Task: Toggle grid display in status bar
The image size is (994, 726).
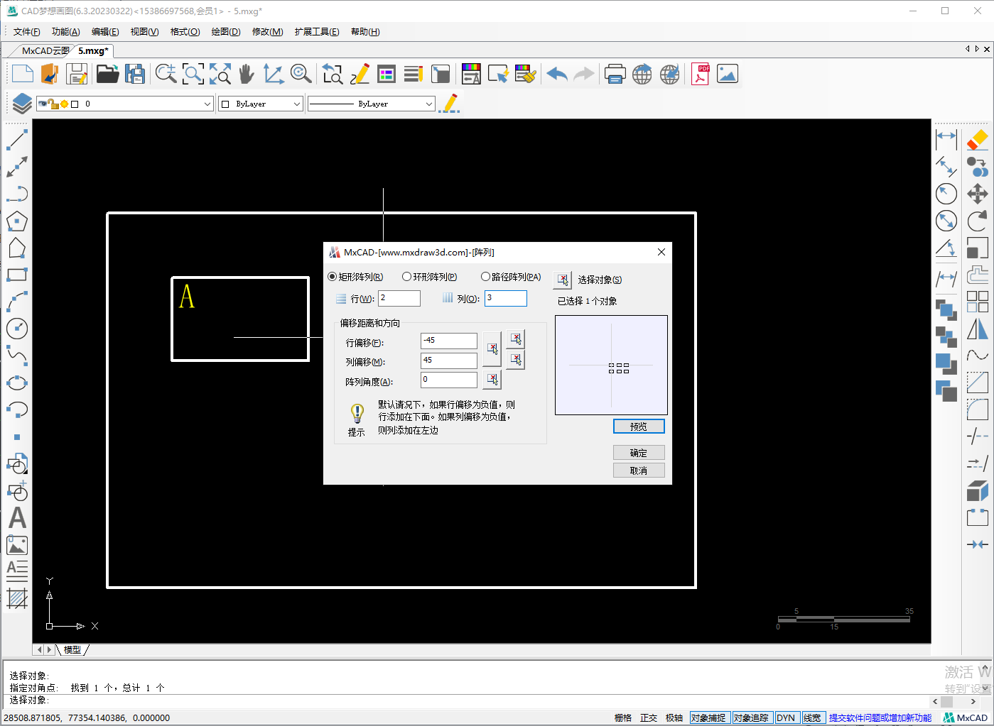Action: (x=623, y=717)
